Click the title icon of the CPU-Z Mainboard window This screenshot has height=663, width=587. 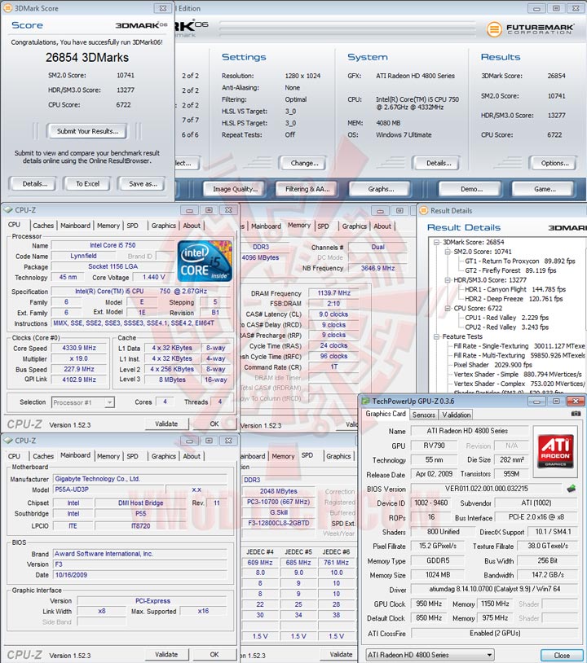click(8, 441)
